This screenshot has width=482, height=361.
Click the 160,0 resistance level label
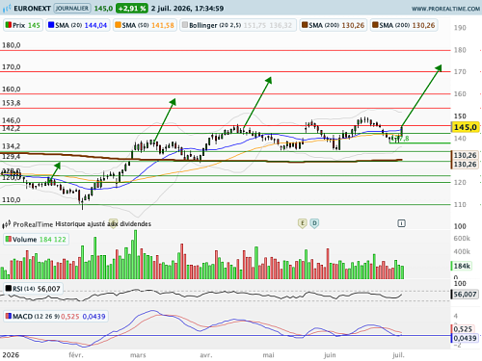click(12, 90)
